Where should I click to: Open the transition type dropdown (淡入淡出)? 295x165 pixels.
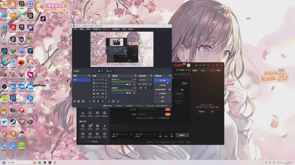[145, 80]
